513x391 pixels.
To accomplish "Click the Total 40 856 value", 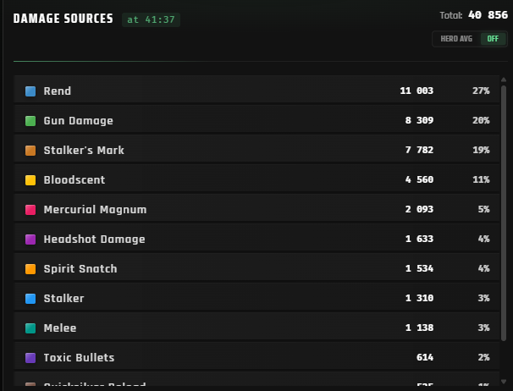I will (488, 15).
